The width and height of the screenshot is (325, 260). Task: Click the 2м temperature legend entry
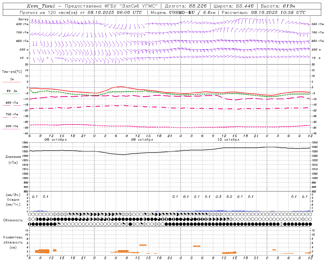pyautogui.click(x=12, y=79)
